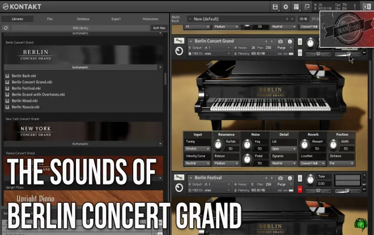Switch to the Automation tab
This screenshot has height=235, width=374.
(150, 19)
